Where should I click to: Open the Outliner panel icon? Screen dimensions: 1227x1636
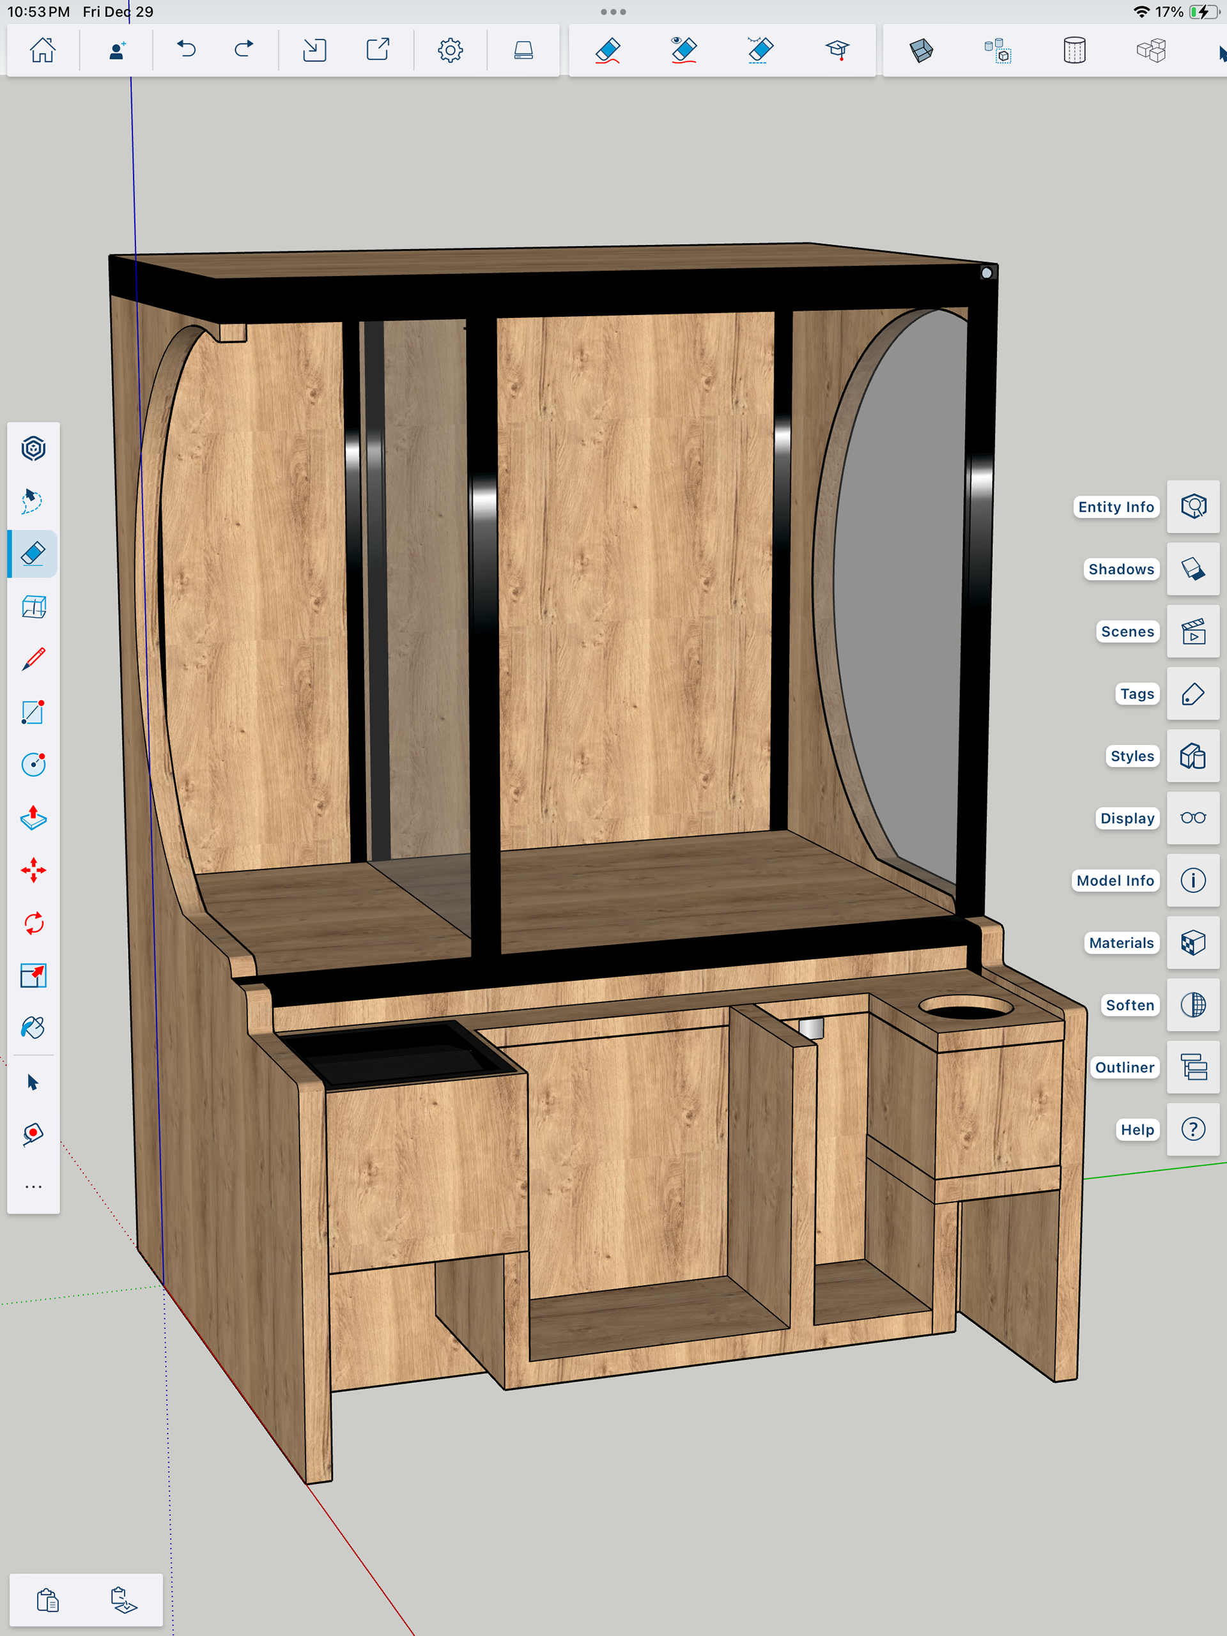click(x=1192, y=1067)
